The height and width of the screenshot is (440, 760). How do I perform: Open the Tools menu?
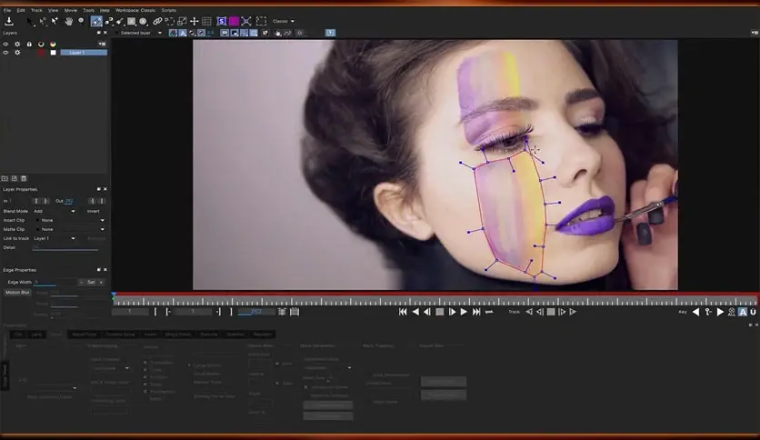pos(88,10)
